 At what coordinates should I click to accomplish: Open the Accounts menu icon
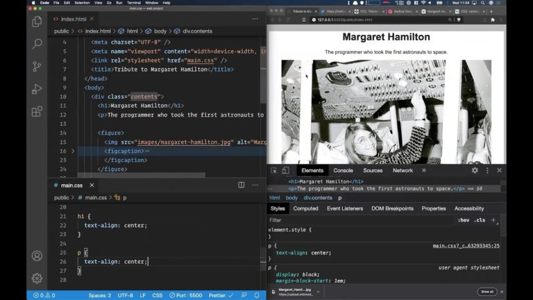click(x=37, y=256)
